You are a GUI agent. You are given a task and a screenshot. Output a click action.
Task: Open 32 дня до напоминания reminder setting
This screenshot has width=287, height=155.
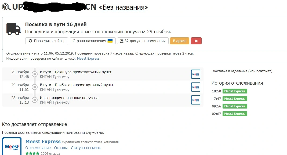click(143, 41)
